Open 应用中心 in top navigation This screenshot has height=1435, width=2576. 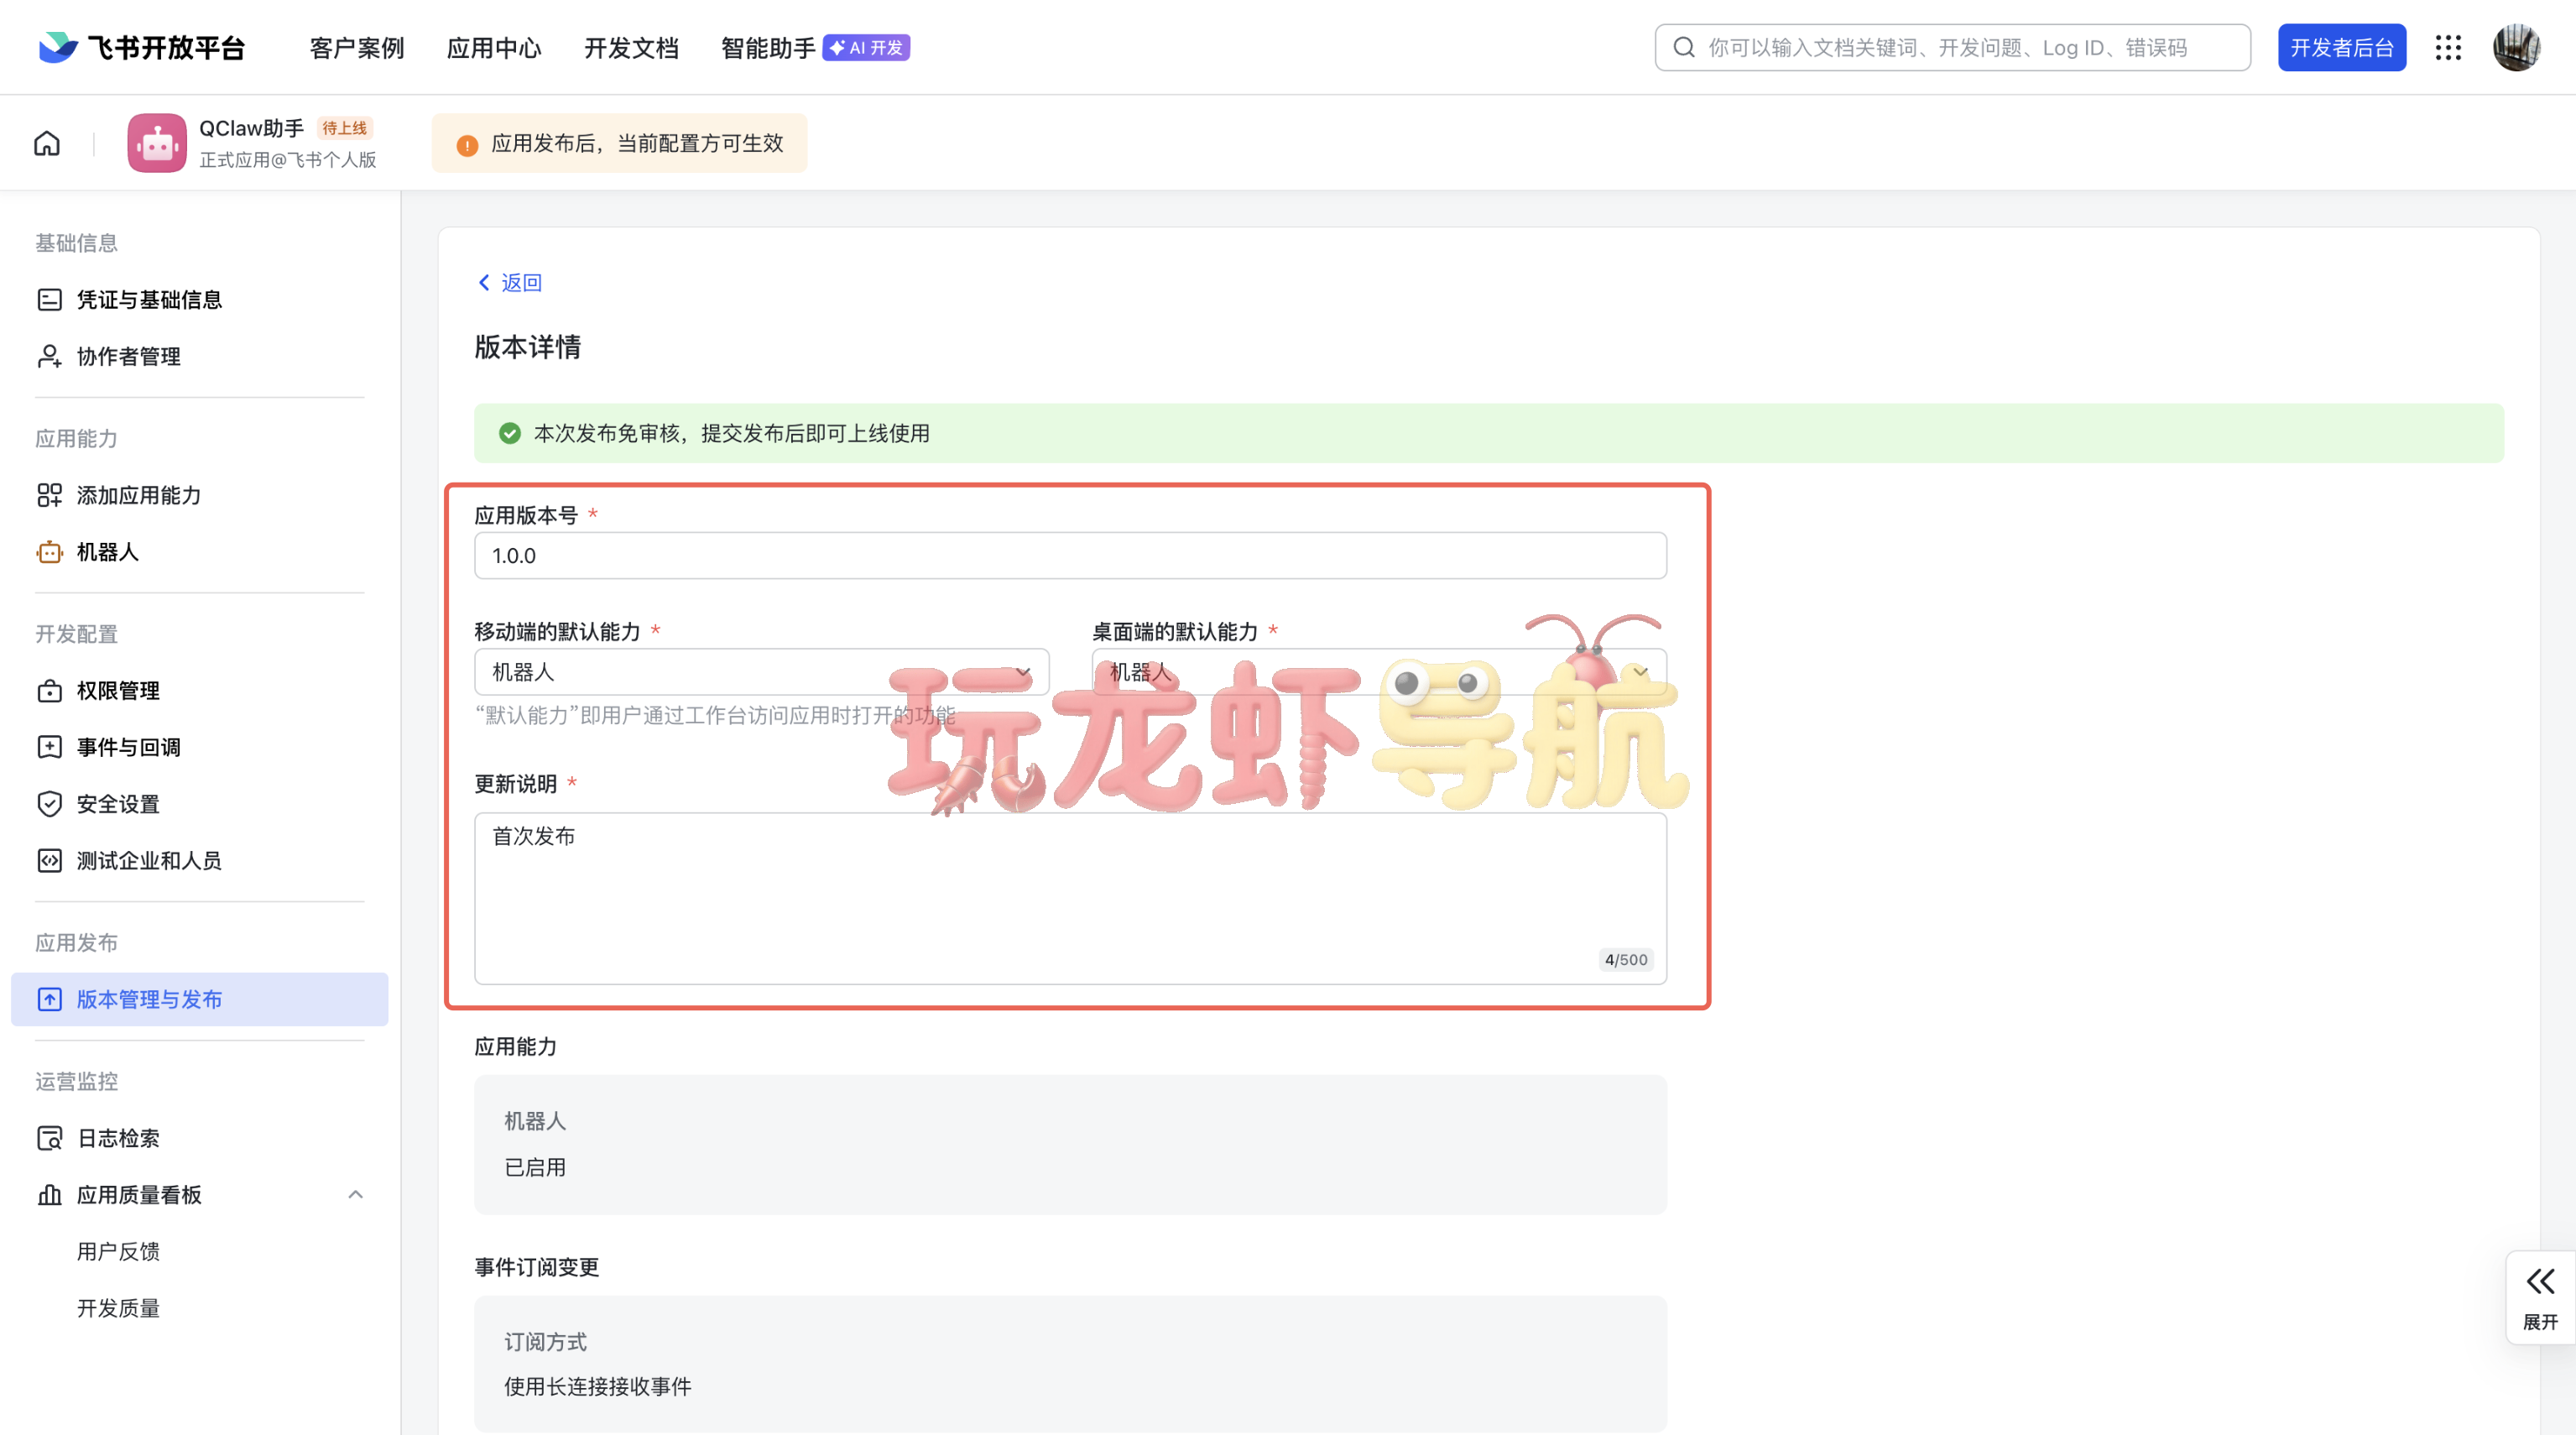point(494,47)
